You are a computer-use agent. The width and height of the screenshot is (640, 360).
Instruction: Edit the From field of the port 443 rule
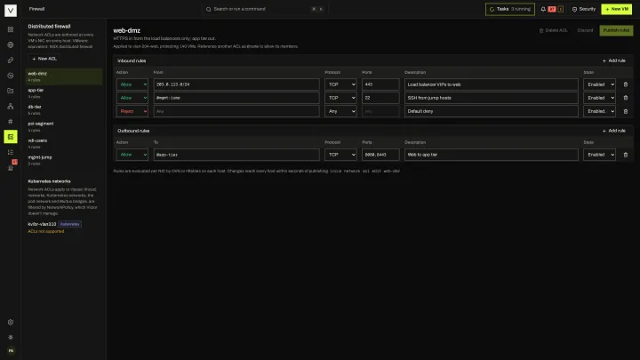(x=236, y=84)
